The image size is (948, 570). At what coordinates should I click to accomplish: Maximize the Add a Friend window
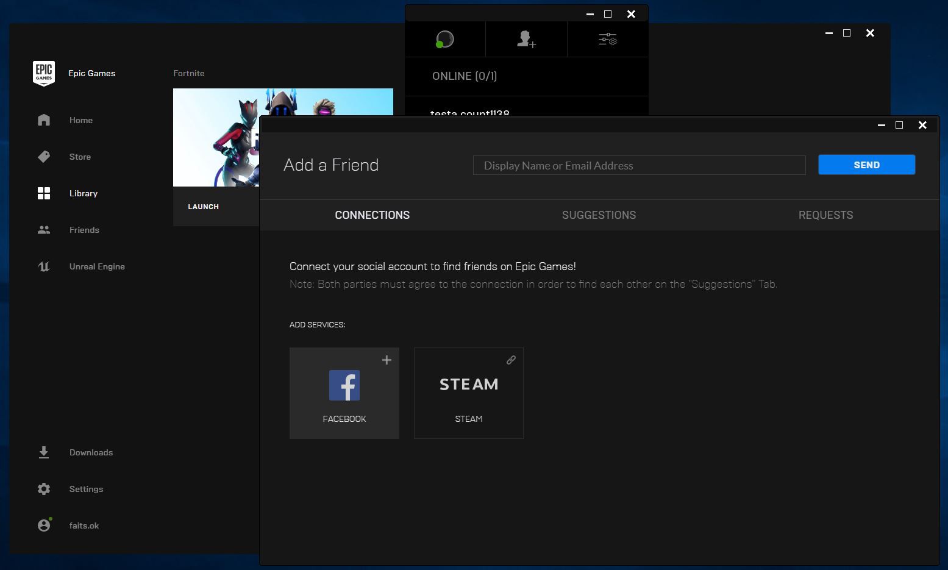pos(899,125)
